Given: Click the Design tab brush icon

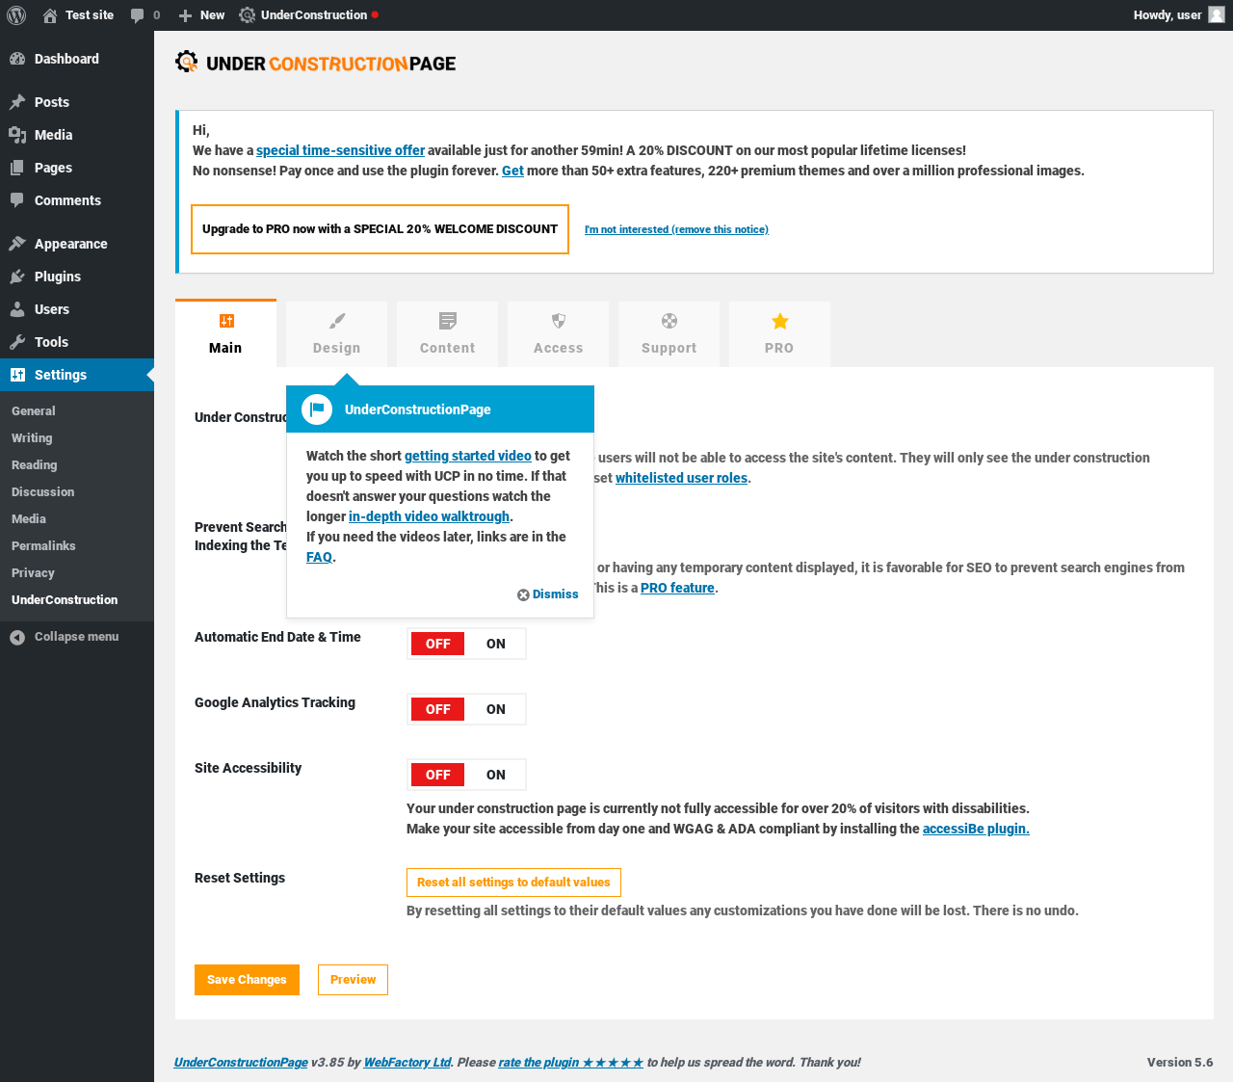Looking at the screenshot, I should coord(336,321).
